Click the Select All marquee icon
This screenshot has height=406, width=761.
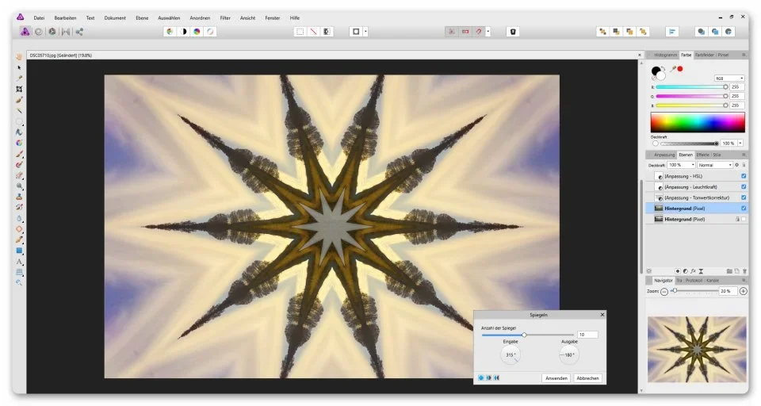coord(300,32)
